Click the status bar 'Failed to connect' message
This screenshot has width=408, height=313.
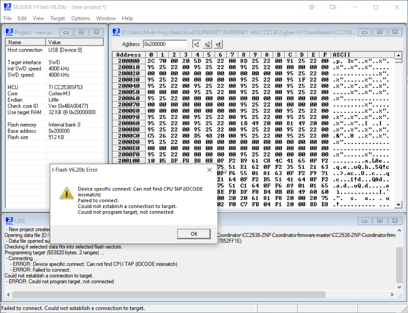point(73,308)
